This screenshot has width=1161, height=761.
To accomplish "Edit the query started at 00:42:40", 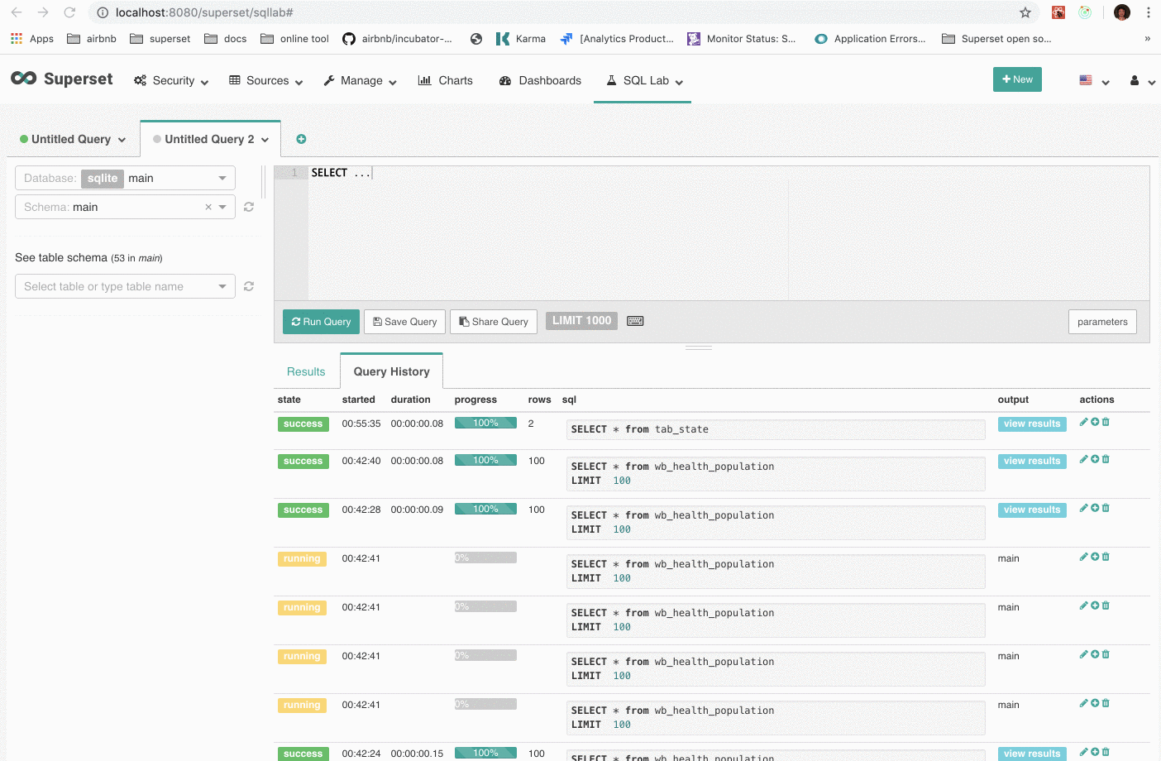I will point(1083,459).
